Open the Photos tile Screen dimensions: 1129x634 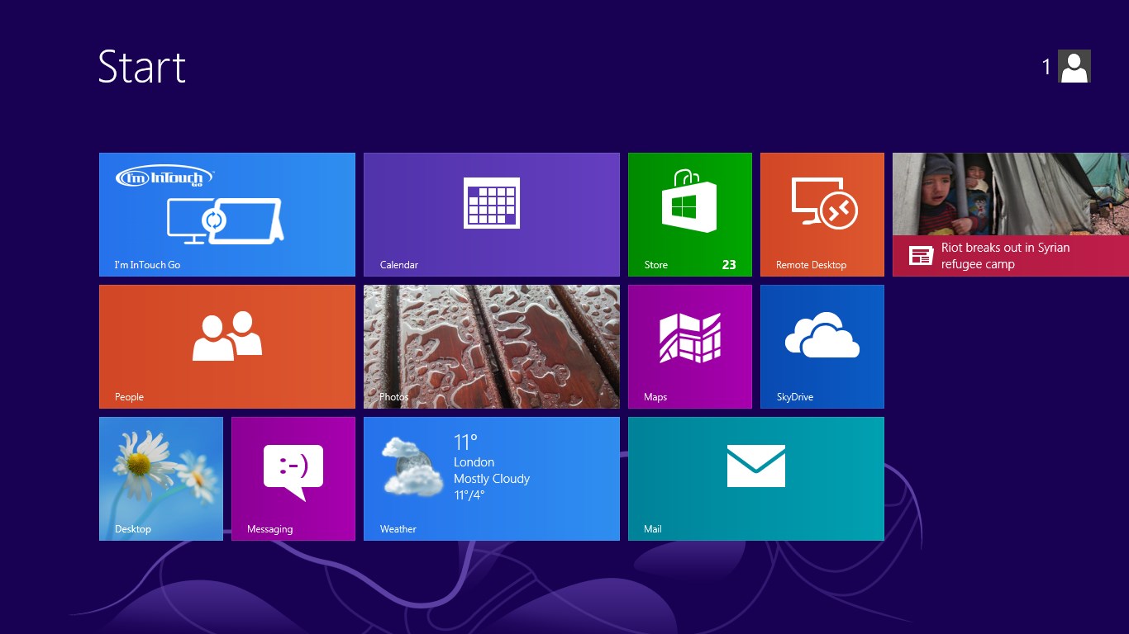coord(492,347)
